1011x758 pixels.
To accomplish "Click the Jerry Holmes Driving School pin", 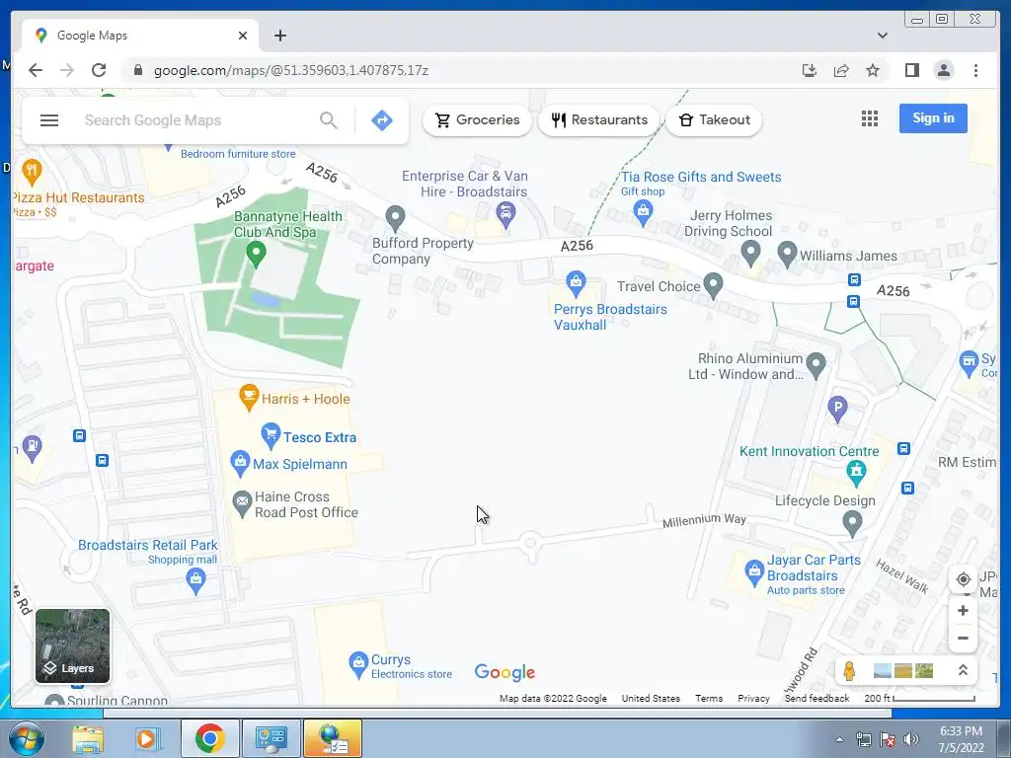I will (750, 254).
